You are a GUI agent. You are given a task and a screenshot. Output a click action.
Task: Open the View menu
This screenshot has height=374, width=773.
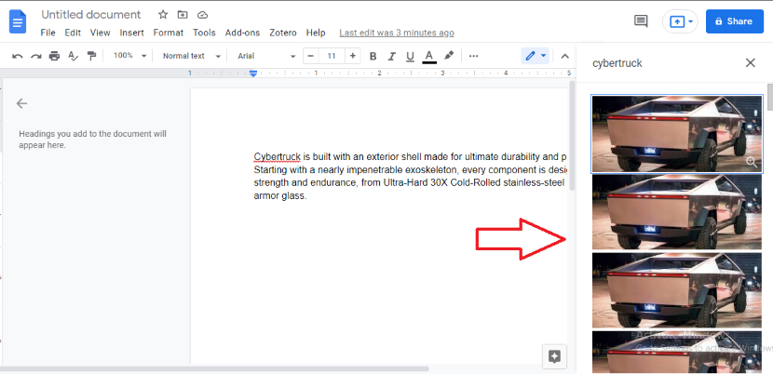pyautogui.click(x=100, y=33)
